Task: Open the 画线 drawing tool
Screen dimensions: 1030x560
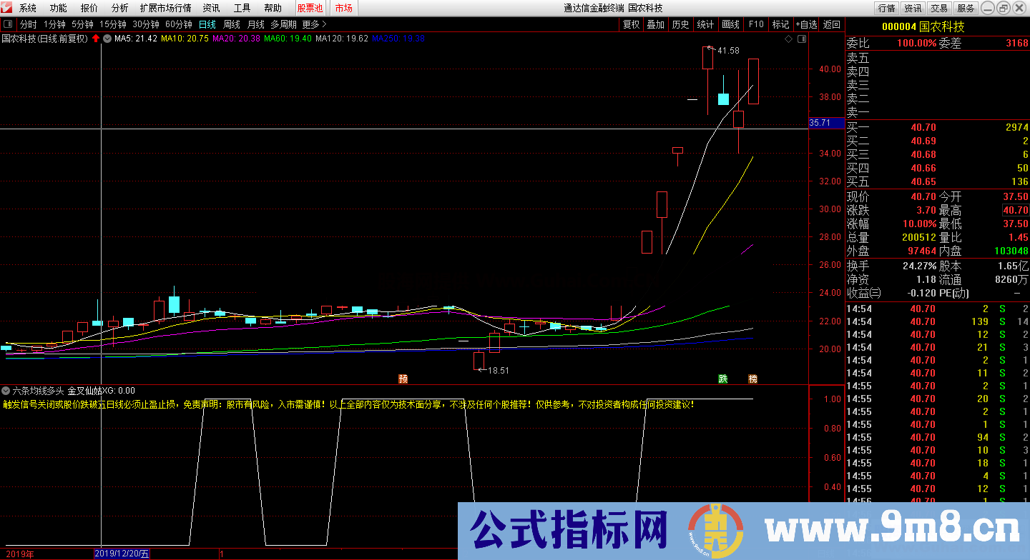Action: [x=730, y=24]
